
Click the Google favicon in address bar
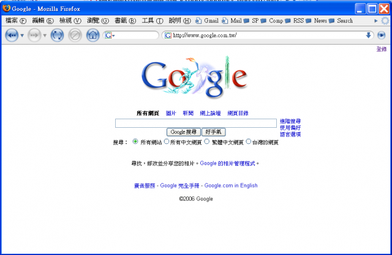(x=168, y=35)
